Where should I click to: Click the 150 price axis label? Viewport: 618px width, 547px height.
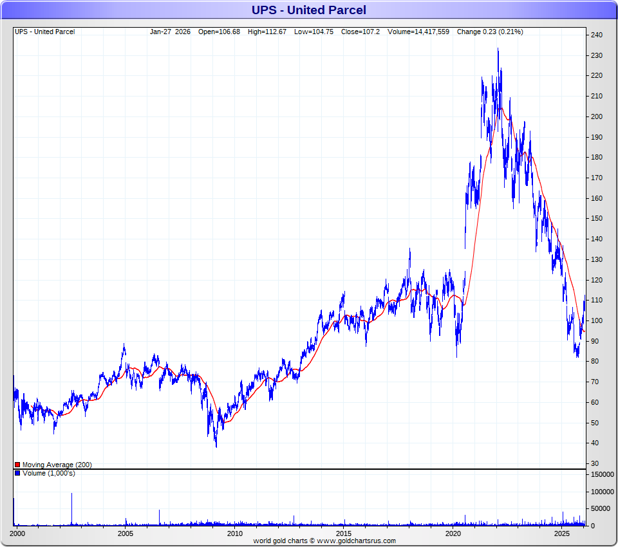tap(597, 218)
